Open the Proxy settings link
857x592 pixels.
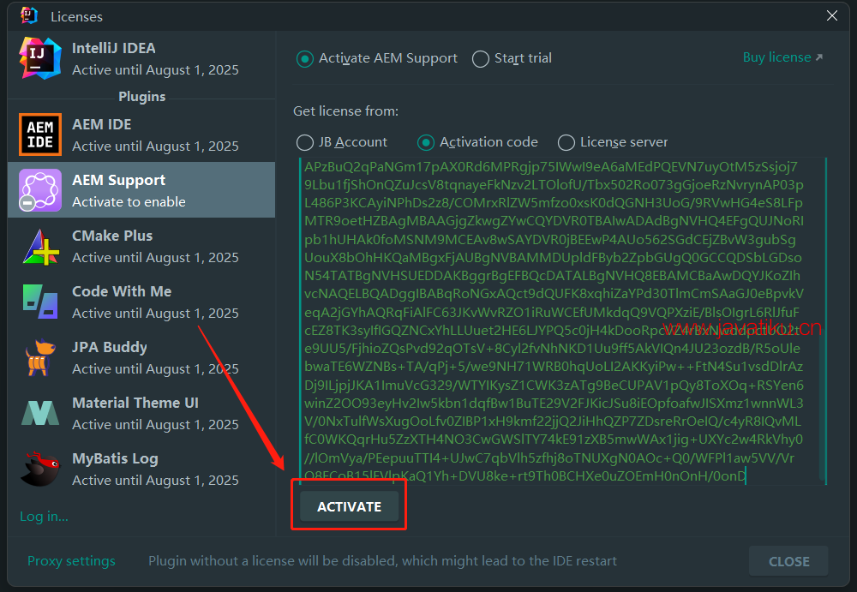click(x=71, y=561)
